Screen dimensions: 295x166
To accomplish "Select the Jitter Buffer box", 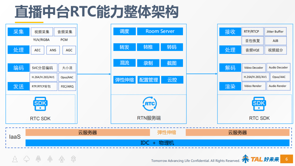I will click(x=275, y=32).
